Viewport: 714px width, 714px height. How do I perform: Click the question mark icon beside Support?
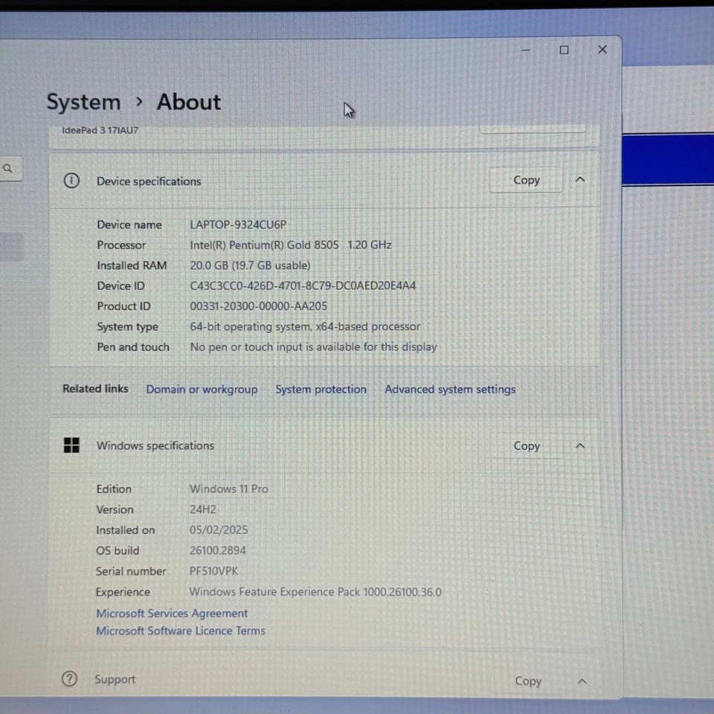coord(69,678)
